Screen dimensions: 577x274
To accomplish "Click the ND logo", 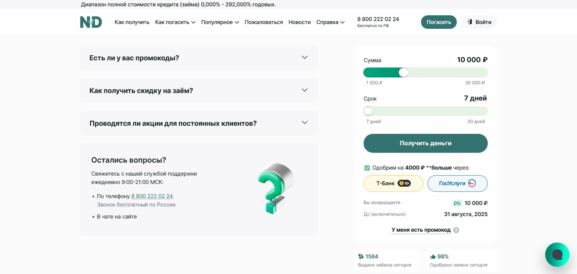I will (x=91, y=22).
